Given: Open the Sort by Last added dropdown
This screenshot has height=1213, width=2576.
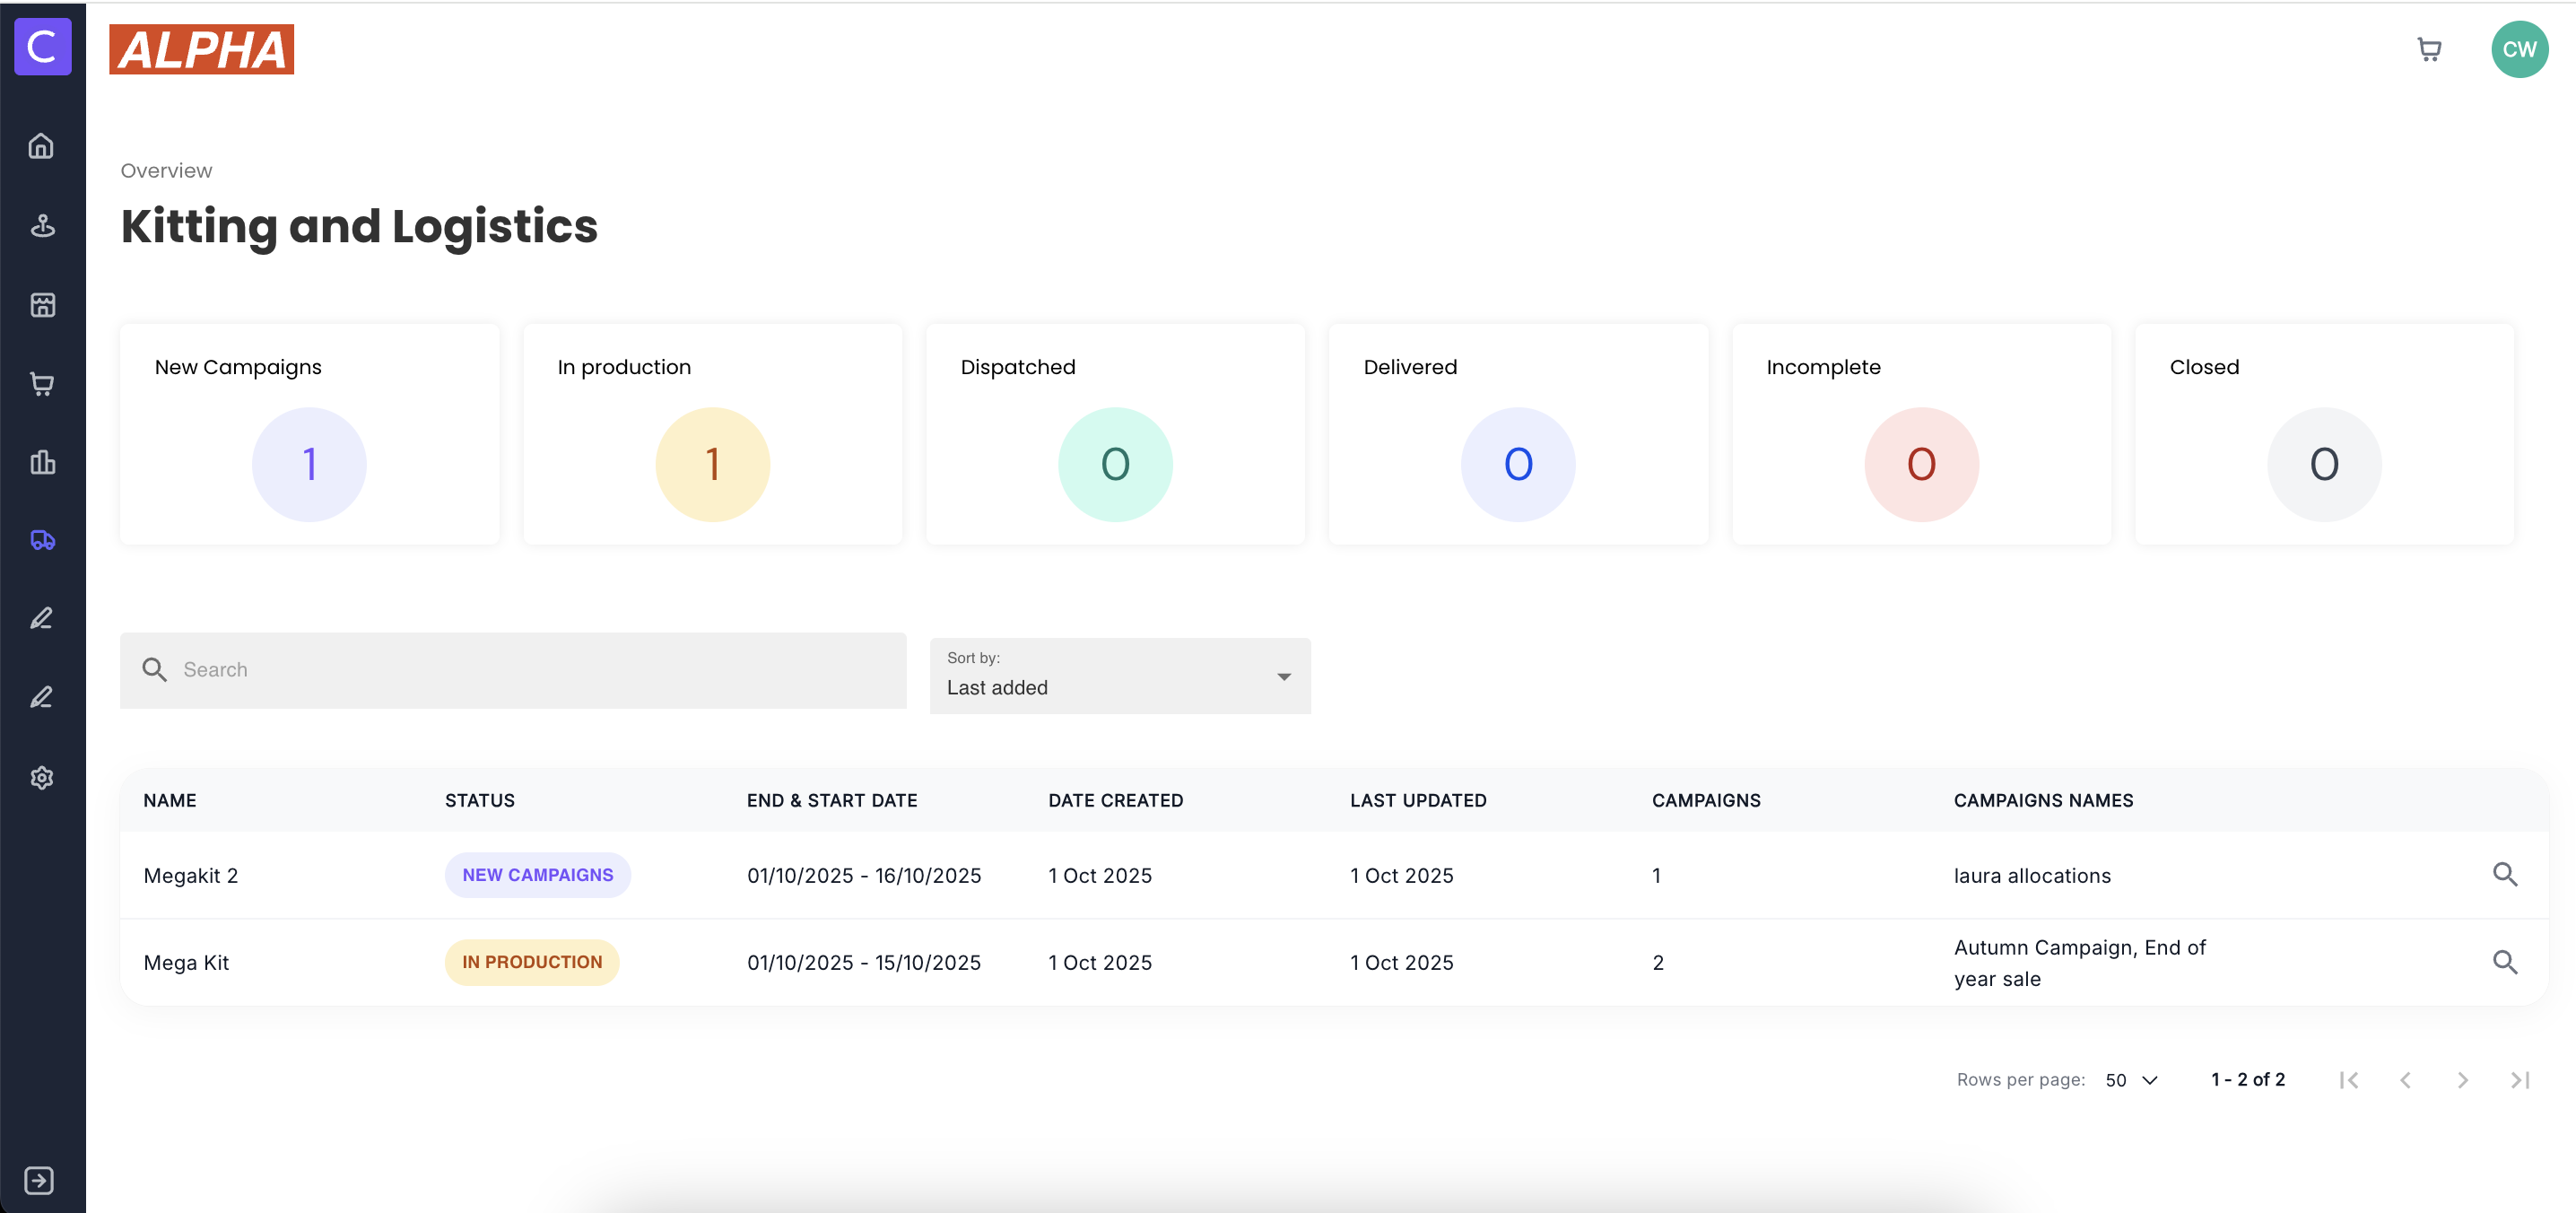Looking at the screenshot, I should coord(1119,676).
